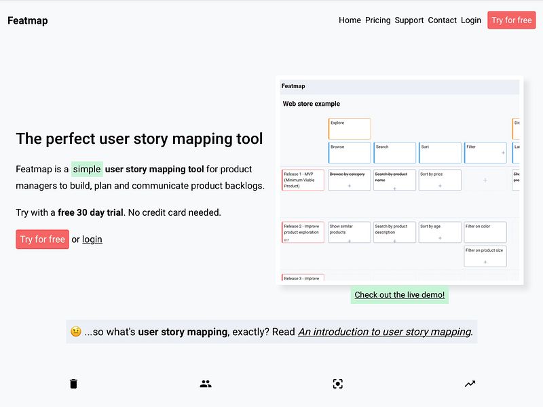Click the focus target icon
The width and height of the screenshot is (543, 407).
(x=337, y=384)
